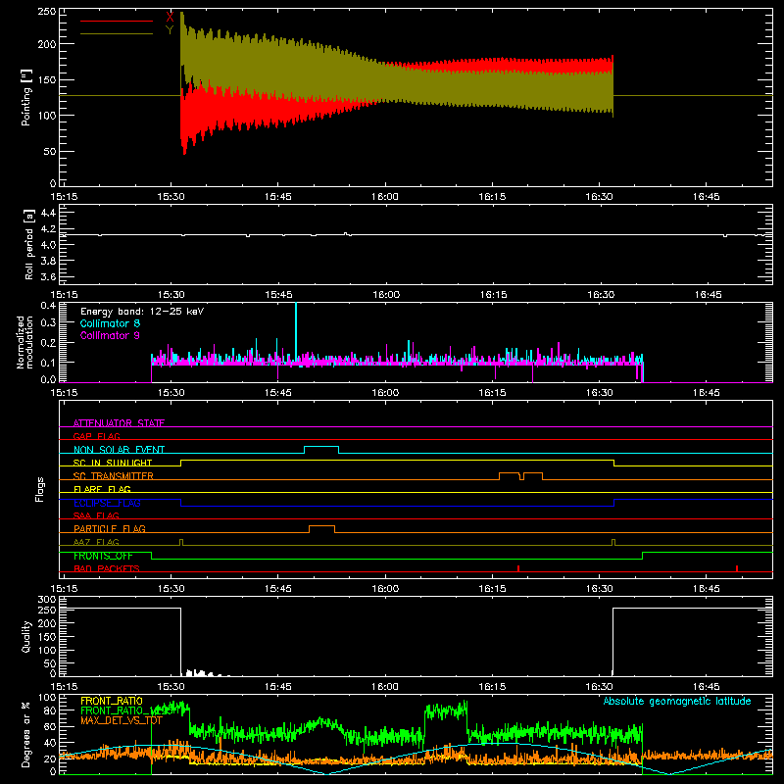Click the GAP_FLAG label
Image resolution: width=784 pixels, height=784 pixels.
click(96, 436)
